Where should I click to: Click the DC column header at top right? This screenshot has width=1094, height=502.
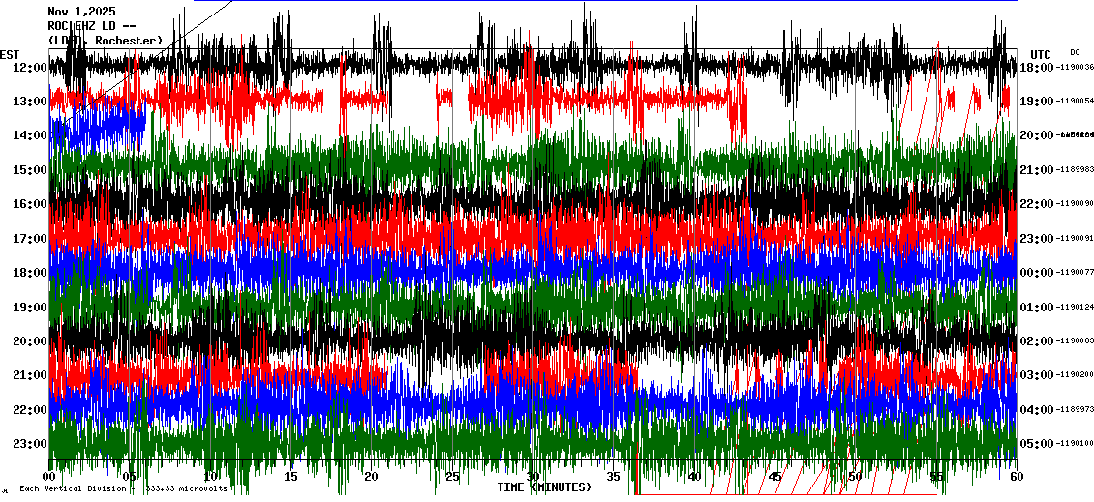(x=1075, y=52)
